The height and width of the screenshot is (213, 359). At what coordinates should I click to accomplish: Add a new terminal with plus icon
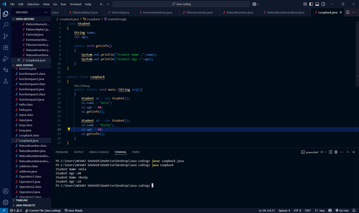pos(321,152)
